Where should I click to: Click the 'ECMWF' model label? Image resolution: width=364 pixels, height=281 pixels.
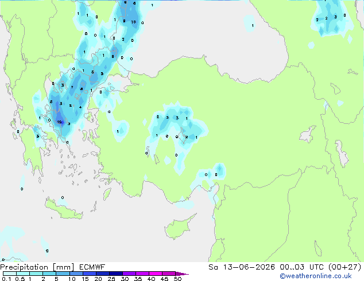[92, 267]
